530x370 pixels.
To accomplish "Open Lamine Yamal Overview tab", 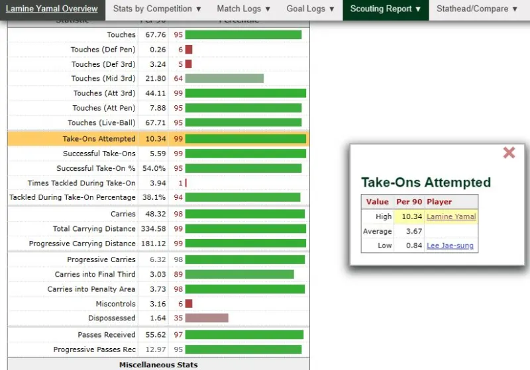I will (x=52, y=9).
